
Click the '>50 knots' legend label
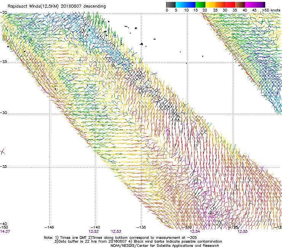point(271,10)
